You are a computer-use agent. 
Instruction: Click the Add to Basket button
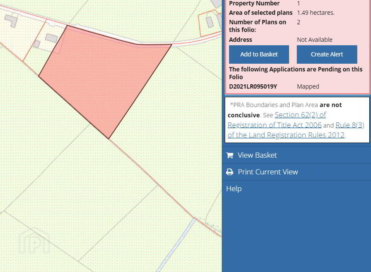pos(259,54)
